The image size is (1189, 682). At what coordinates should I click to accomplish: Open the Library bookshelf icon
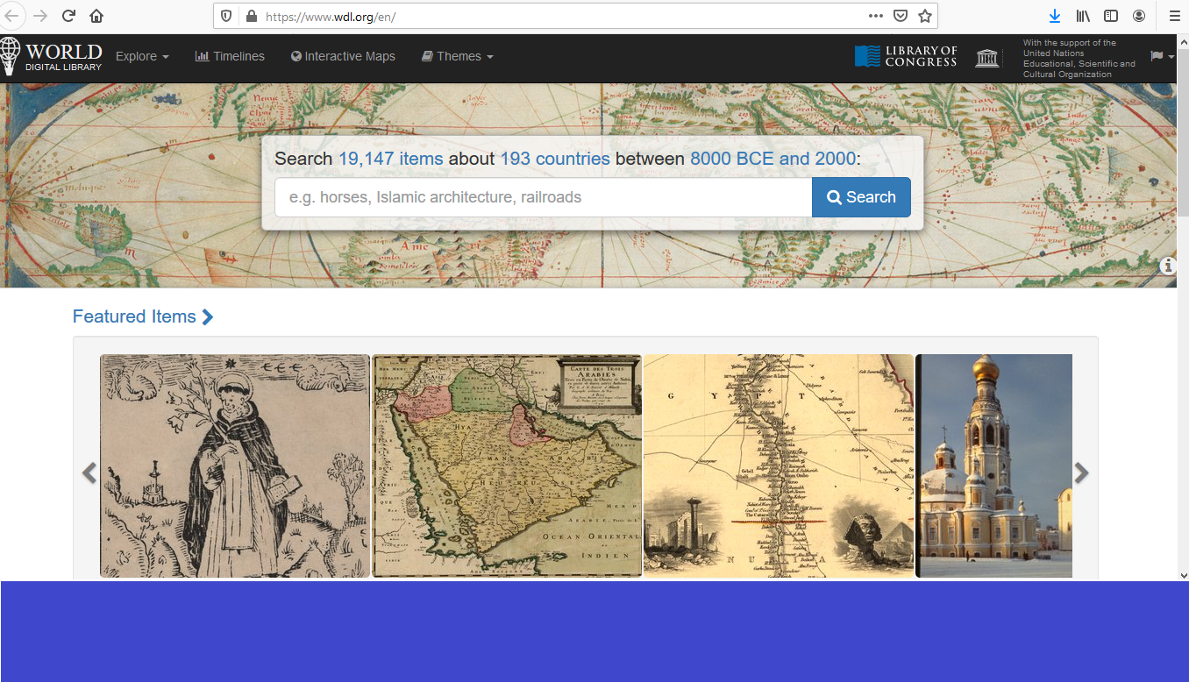click(x=1083, y=16)
